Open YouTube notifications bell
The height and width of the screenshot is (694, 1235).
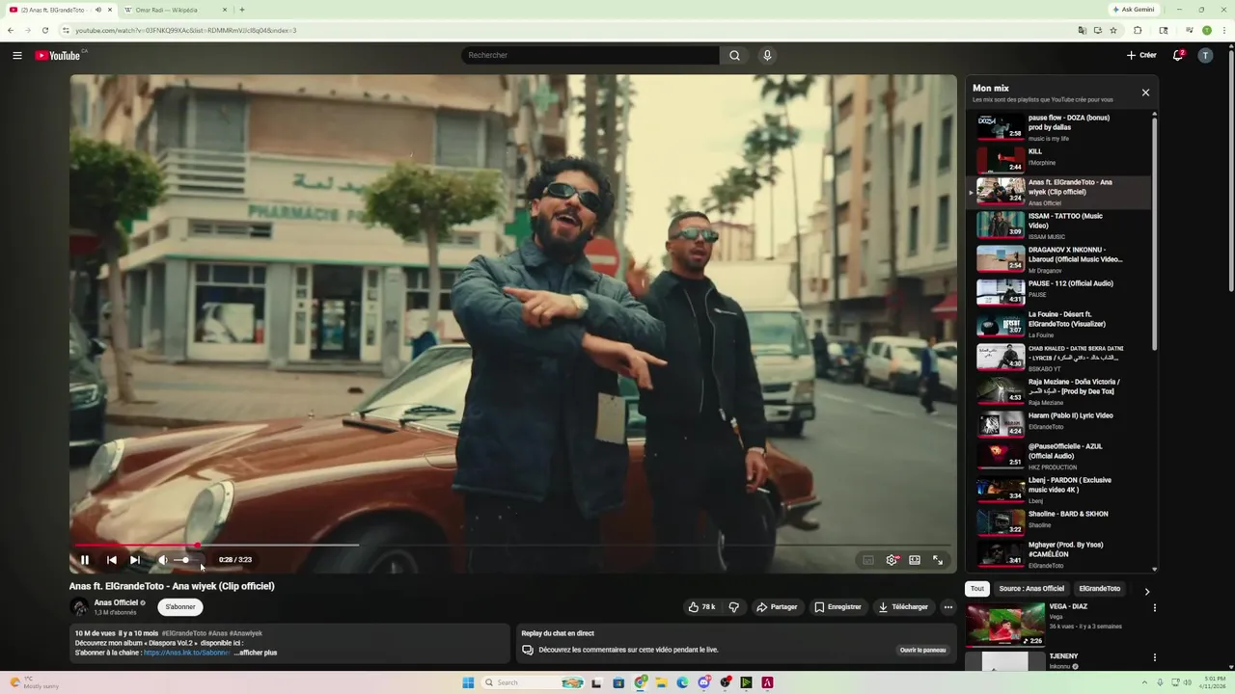point(1178,55)
